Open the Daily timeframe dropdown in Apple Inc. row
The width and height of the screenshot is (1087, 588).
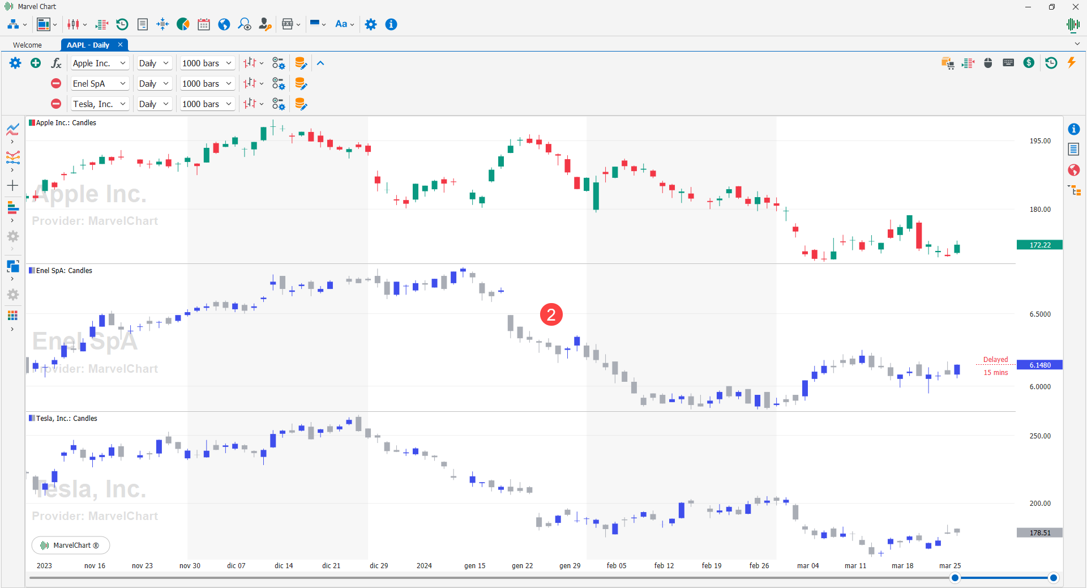tap(154, 63)
